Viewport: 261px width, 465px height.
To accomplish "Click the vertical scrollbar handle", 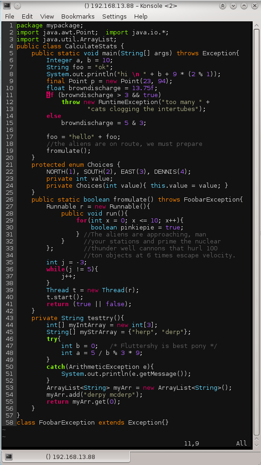I will click(256, 231).
